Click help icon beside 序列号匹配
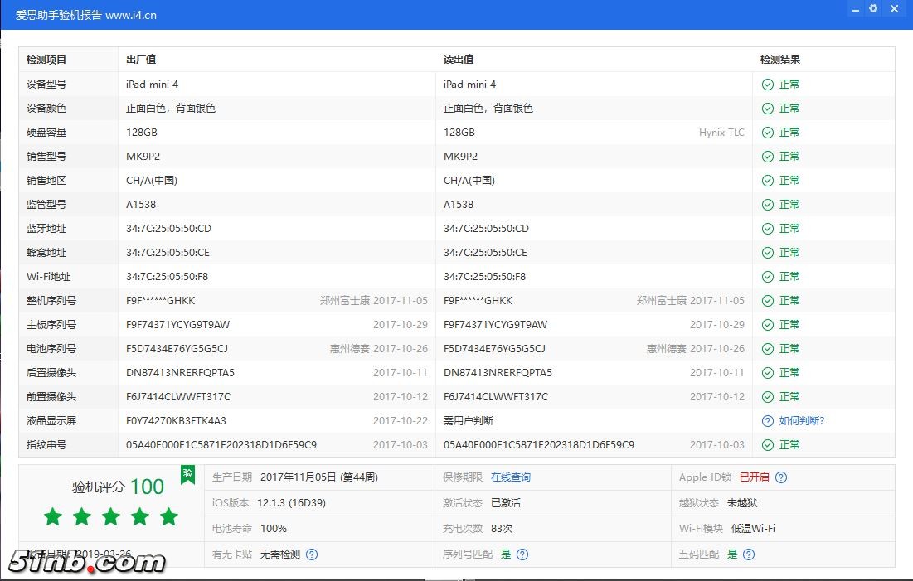The height and width of the screenshot is (581, 913). pyautogui.click(x=522, y=554)
